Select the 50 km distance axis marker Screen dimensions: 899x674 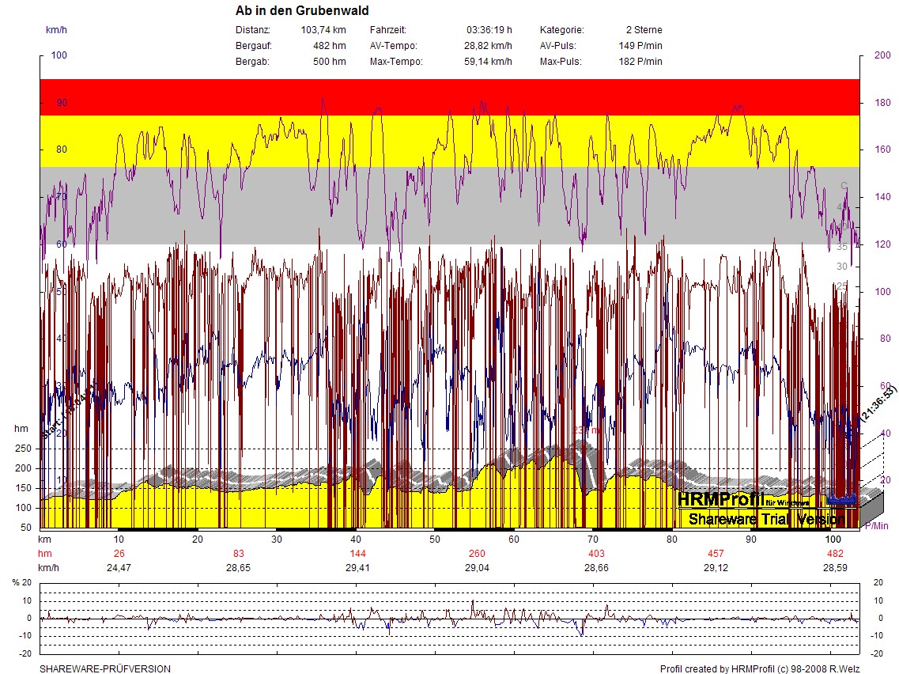pyautogui.click(x=435, y=539)
